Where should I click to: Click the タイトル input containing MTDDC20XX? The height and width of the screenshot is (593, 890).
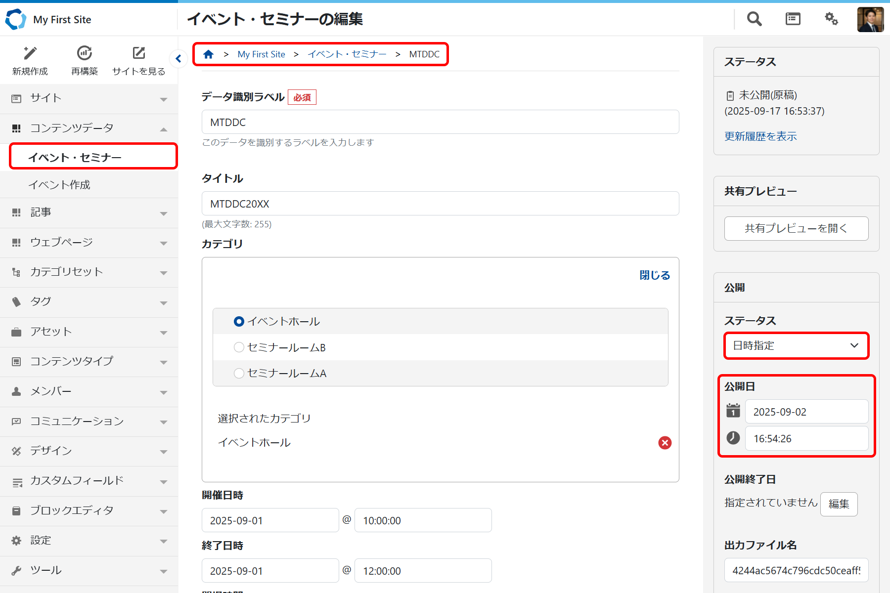click(x=440, y=203)
